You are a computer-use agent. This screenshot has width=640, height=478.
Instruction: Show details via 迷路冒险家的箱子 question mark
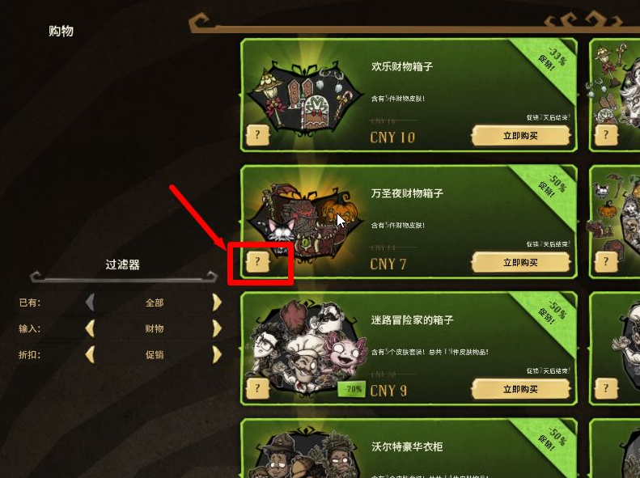pyautogui.click(x=257, y=388)
